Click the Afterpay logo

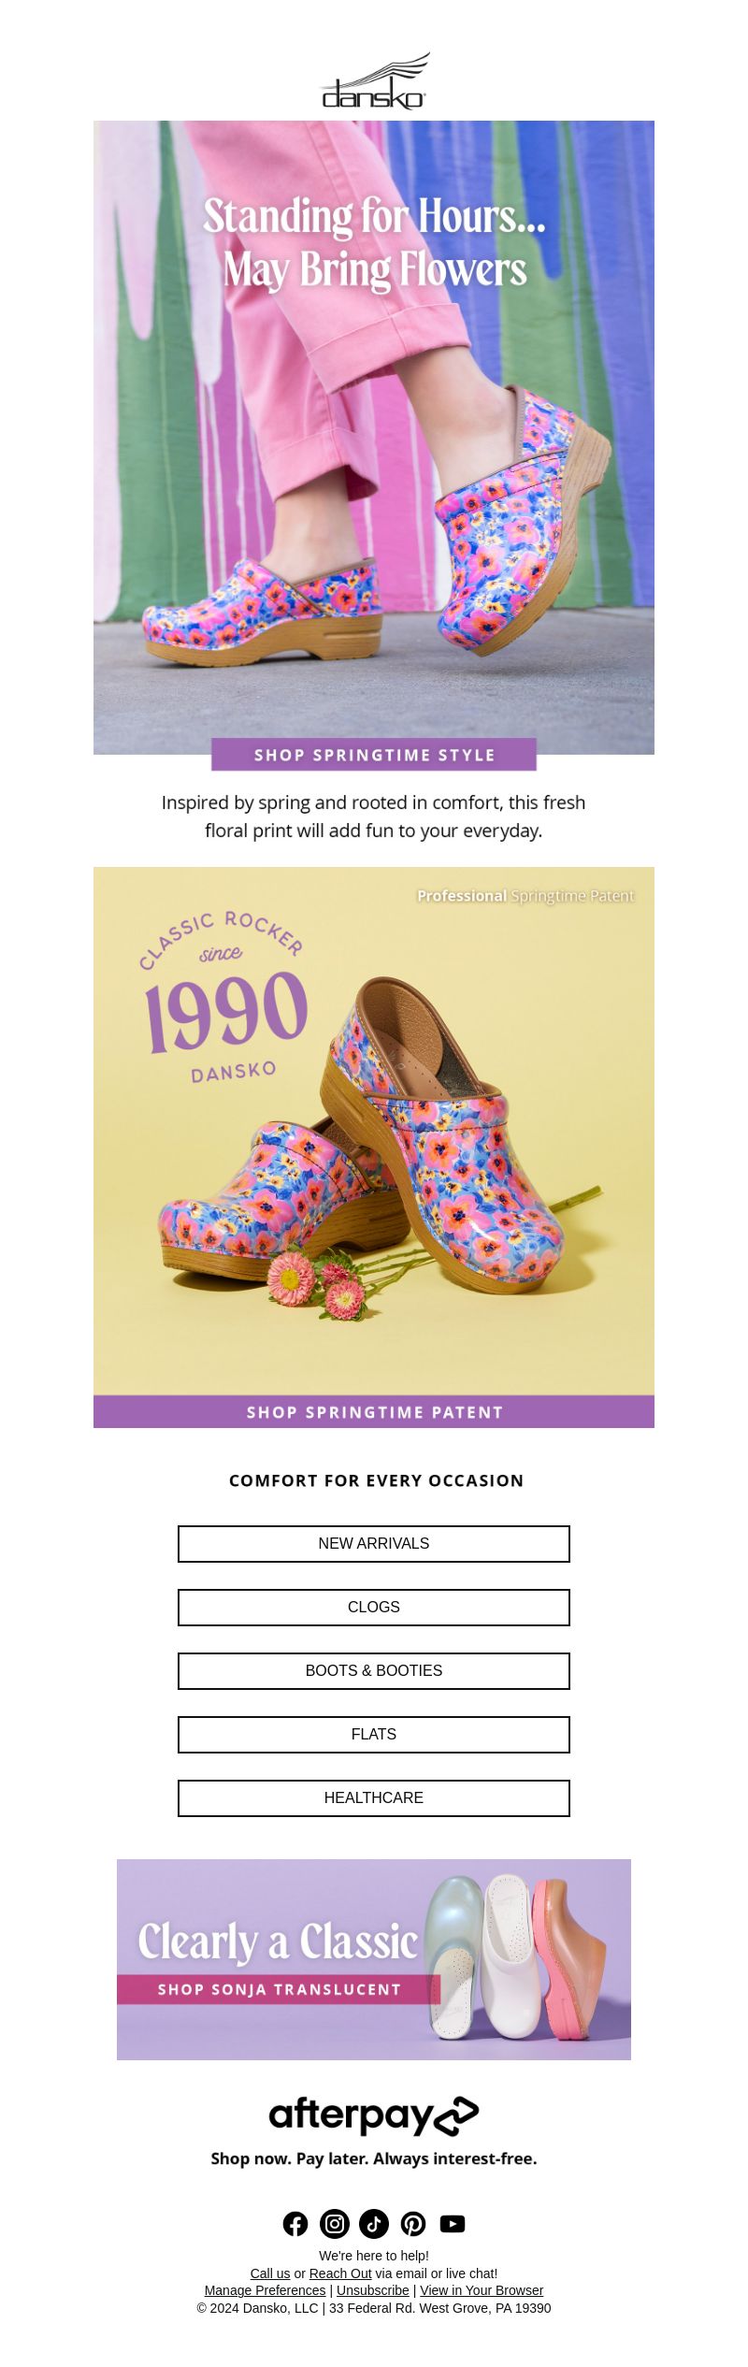tap(374, 2115)
